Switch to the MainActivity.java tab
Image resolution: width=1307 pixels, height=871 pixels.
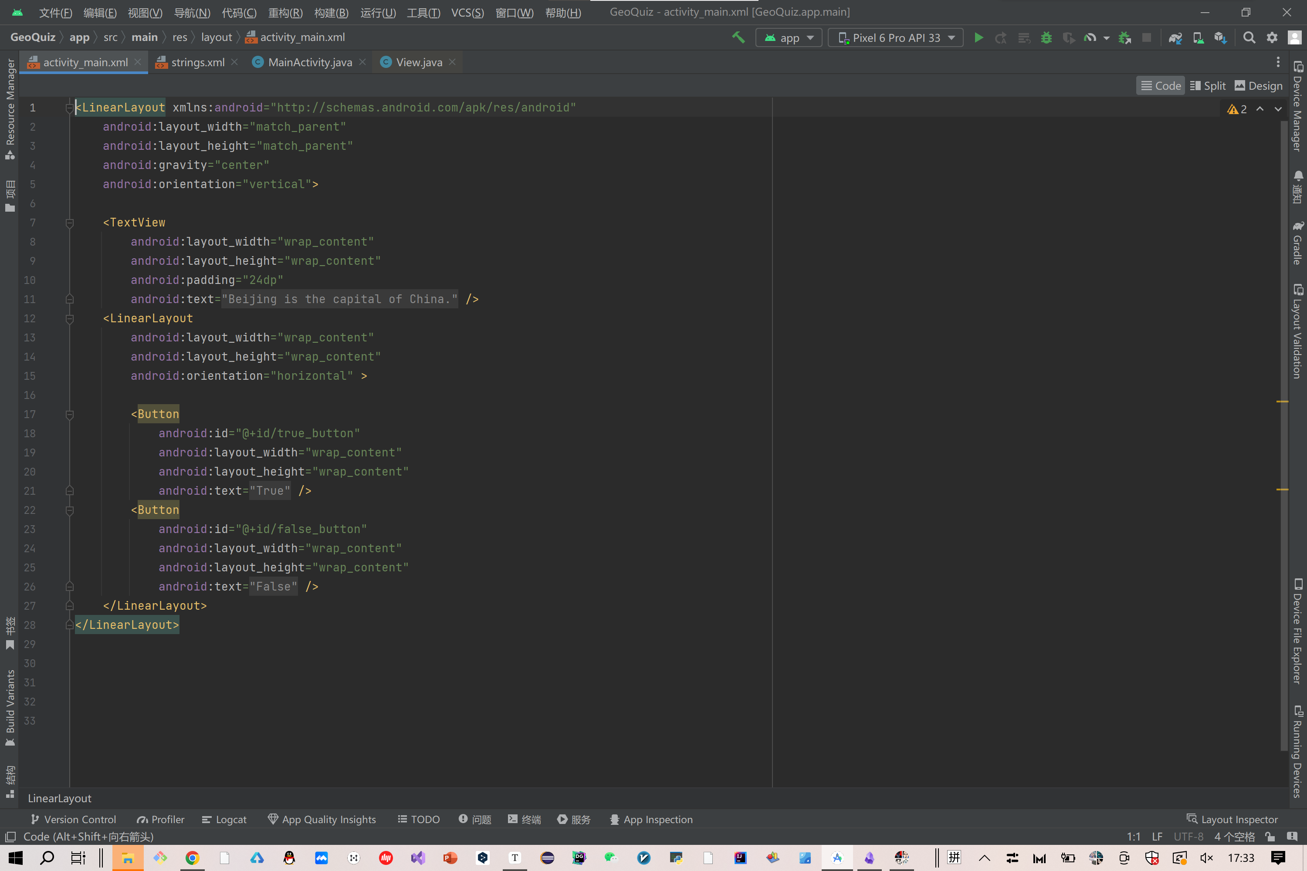coord(309,62)
